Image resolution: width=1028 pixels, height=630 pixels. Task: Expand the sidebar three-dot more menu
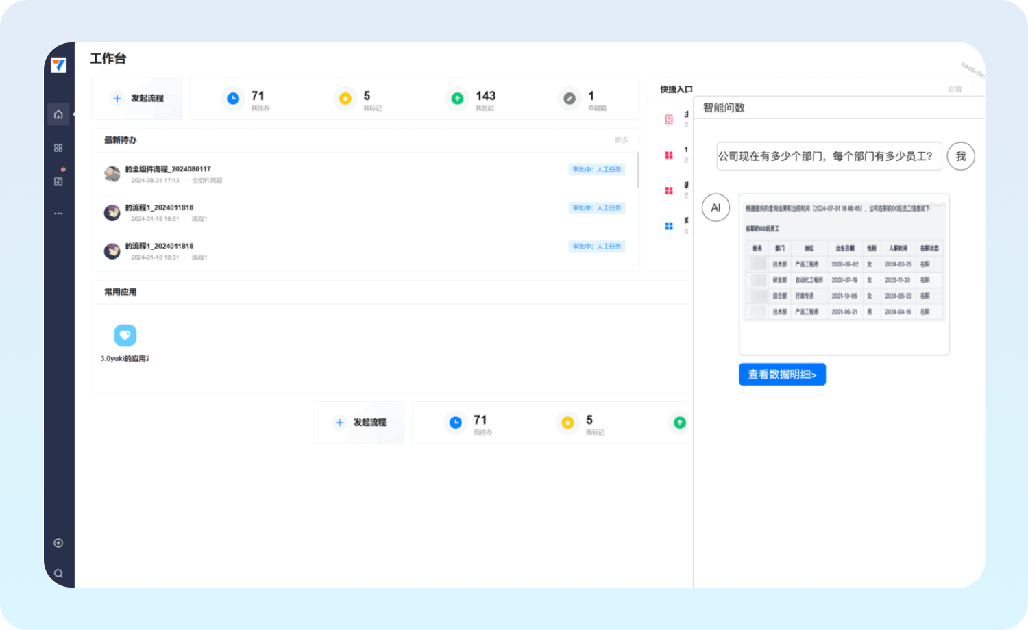tap(58, 214)
